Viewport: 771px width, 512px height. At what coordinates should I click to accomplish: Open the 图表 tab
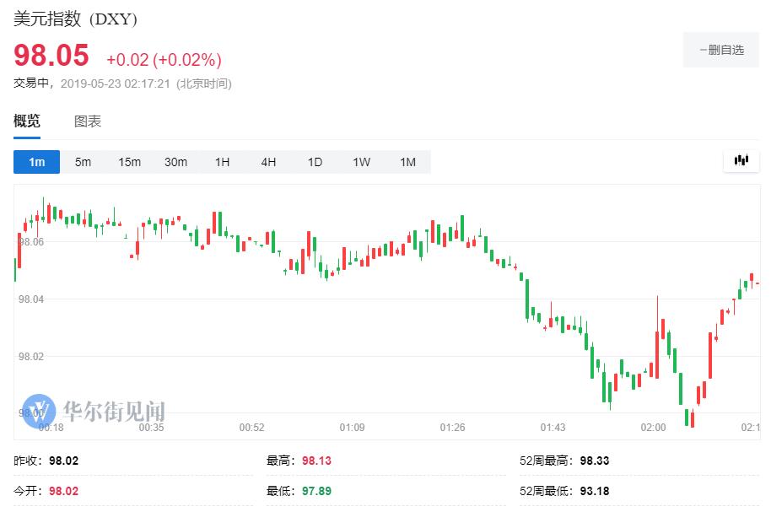(x=88, y=121)
